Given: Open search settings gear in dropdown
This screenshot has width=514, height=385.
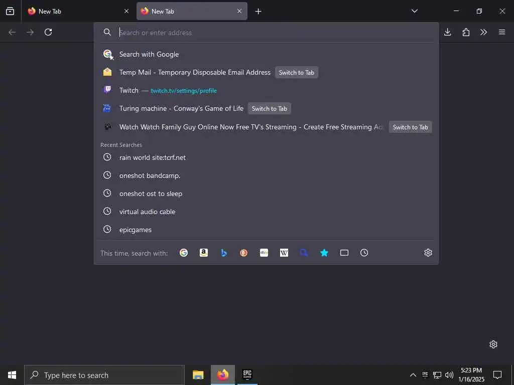Looking at the screenshot, I should [x=428, y=253].
